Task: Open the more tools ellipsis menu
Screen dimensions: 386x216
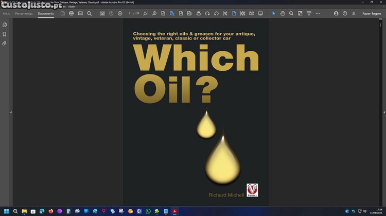Action: click(x=318, y=13)
